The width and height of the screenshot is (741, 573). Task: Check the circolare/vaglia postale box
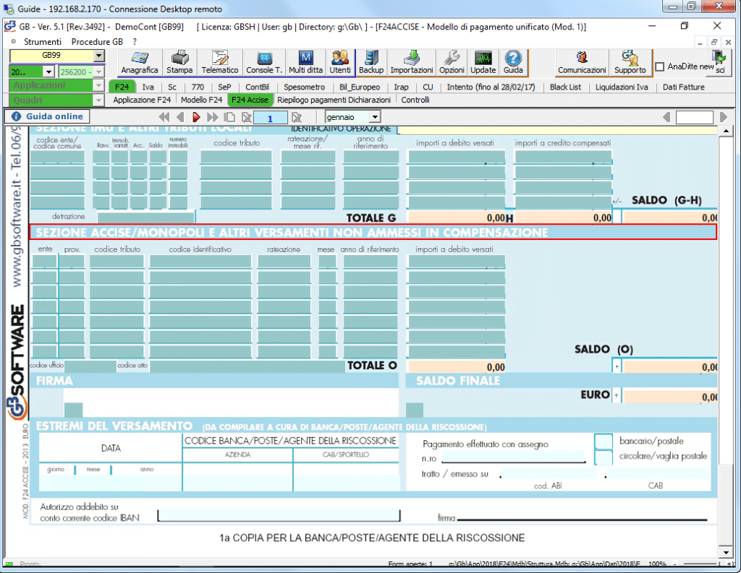pos(603,457)
